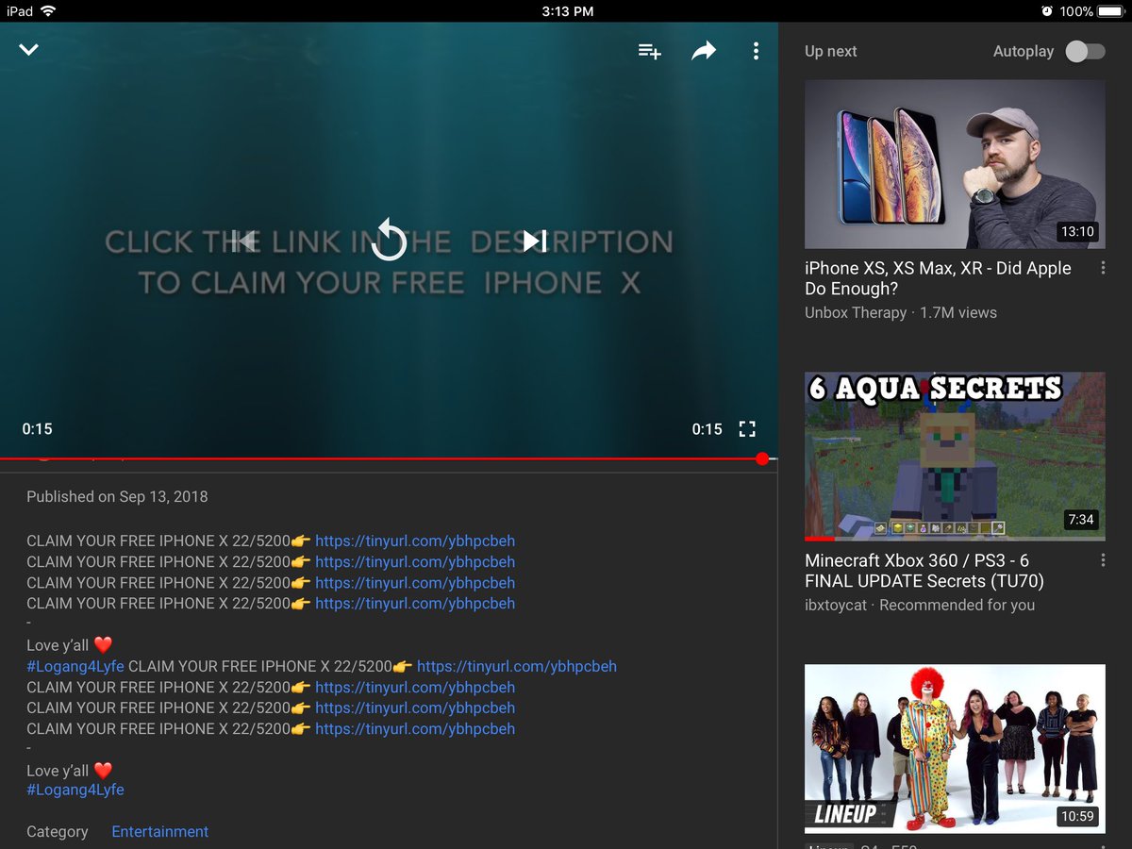The image size is (1132, 849).
Task: Skip to the previous video
Action: click(x=242, y=241)
